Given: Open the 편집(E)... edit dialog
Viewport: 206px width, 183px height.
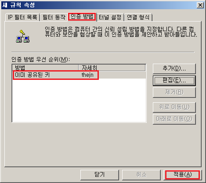Looking at the screenshot, I should [x=174, y=81].
